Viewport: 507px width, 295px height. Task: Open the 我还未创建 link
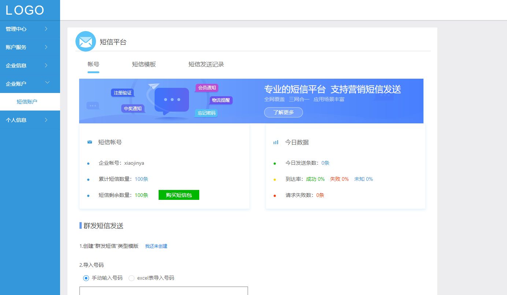[x=156, y=246]
